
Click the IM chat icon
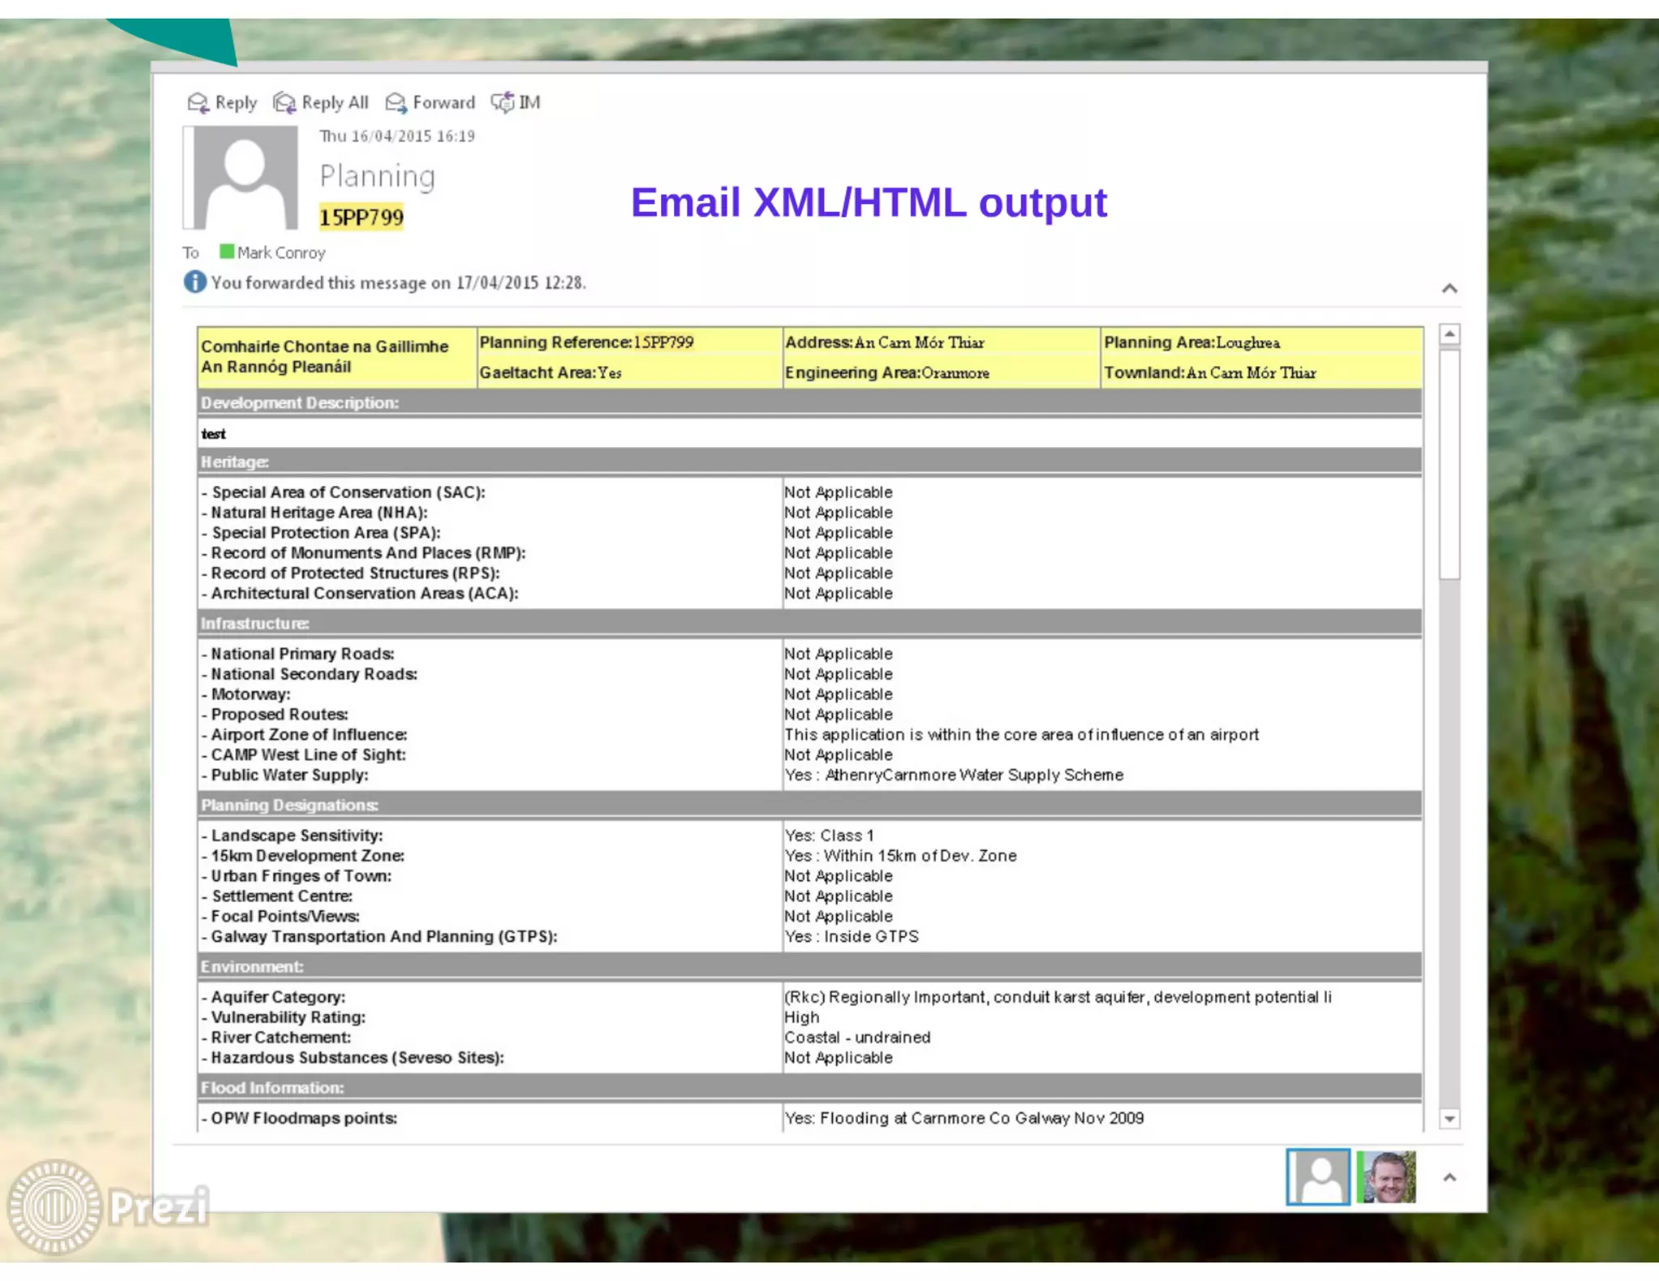pos(502,103)
